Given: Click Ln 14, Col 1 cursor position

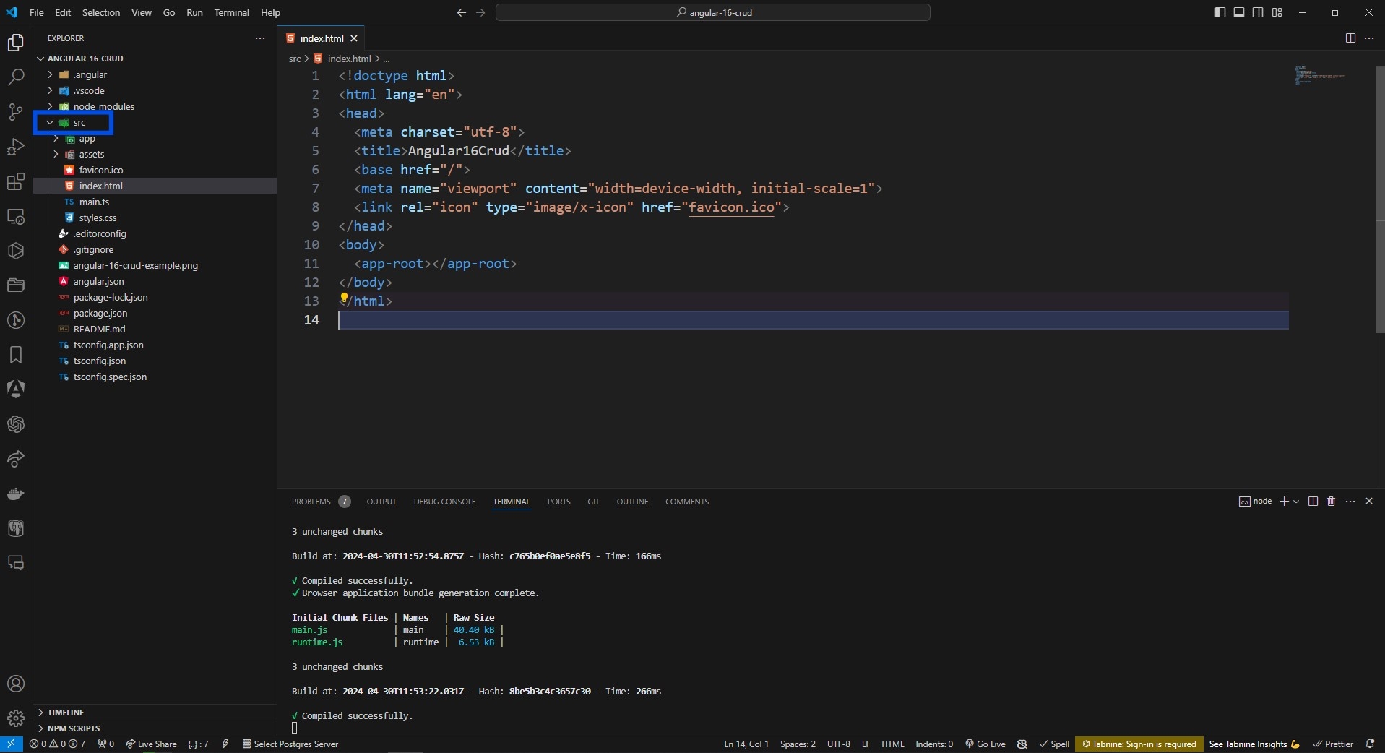Looking at the screenshot, I should point(746,744).
